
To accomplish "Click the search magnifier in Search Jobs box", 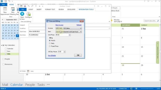I will [x=158, y=21].
